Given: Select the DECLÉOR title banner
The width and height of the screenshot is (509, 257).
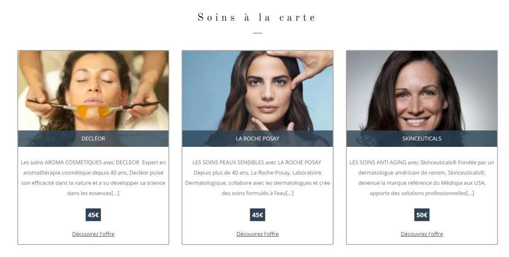Looking at the screenshot, I should [93, 139].
